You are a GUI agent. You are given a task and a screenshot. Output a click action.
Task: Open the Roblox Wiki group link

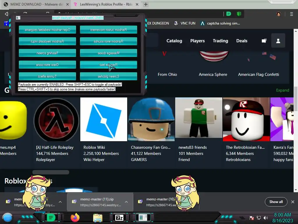[x=94, y=147]
